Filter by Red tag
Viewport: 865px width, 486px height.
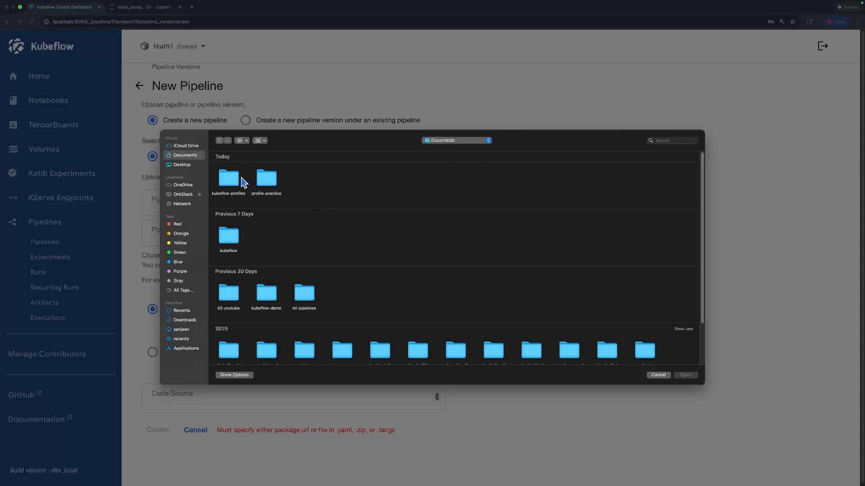tap(184, 224)
